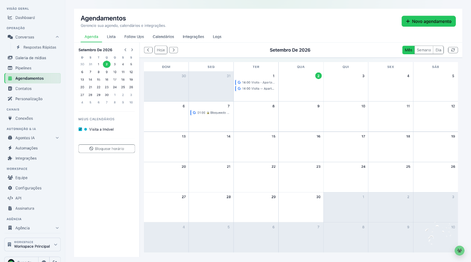The height and width of the screenshot is (262, 471).
Task: Collapse the Conversas submenu chevron
Action: point(57,37)
